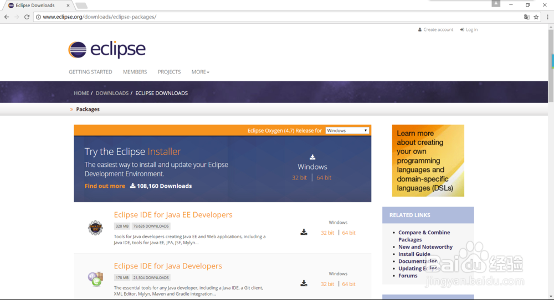This screenshot has height=300, width=554.
Task: Download 32 bit Eclipse Installer
Action: click(x=299, y=178)
